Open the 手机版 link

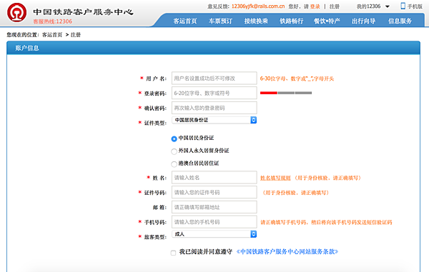click(x=415, y=6)
